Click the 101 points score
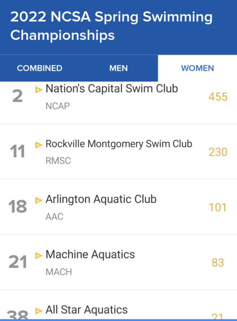This screenshot has width=237, height=321. 218,208
